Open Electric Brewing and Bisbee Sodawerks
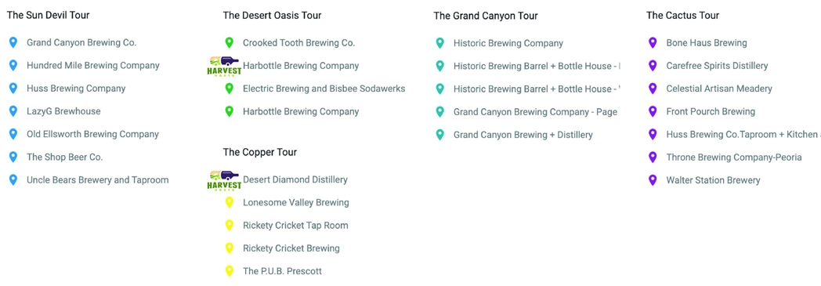 324,89
